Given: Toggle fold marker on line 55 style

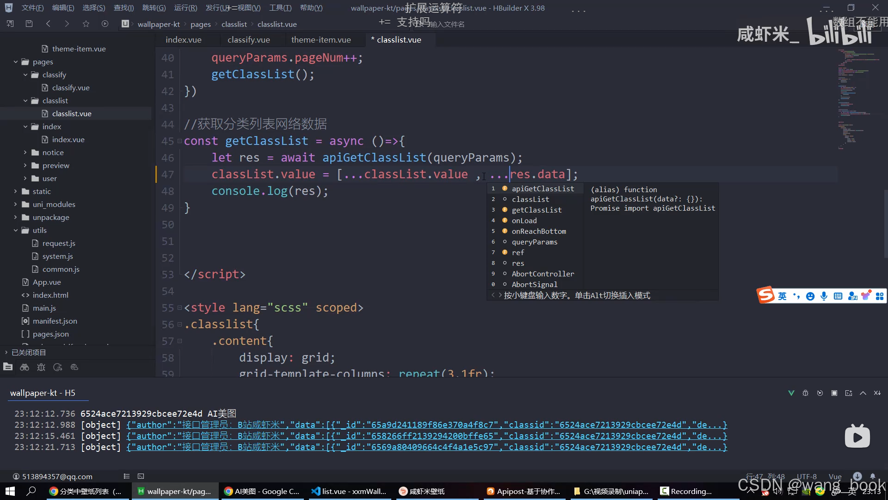Looking at the screenshot, I should tap(179, 308).
